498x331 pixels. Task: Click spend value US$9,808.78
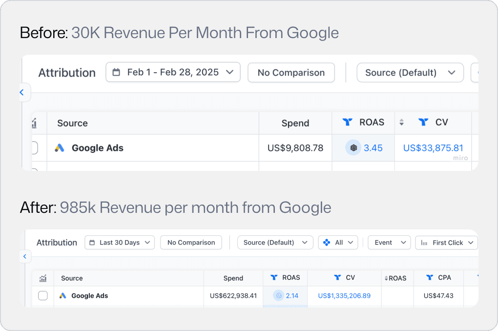pyautogui.click(x=295, y=148)
